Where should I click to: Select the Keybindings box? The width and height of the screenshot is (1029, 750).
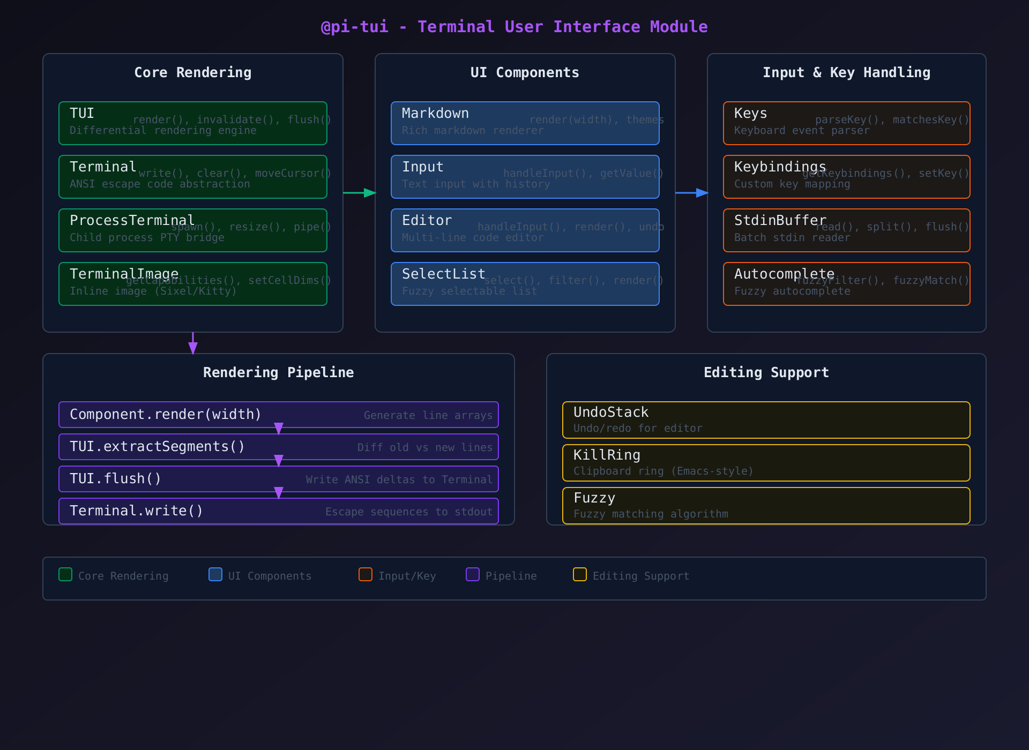(847, 177)
